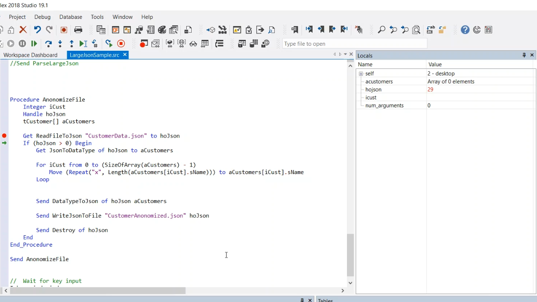Switch to the Workspace Dashboard tab

pyautogui.click(x=30, y=55)
